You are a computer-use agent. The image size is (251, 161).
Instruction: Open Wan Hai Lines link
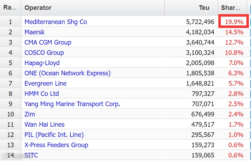click(x=44, y=125)
